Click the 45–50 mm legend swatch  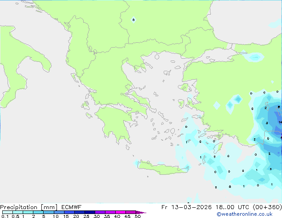point(131,212)
